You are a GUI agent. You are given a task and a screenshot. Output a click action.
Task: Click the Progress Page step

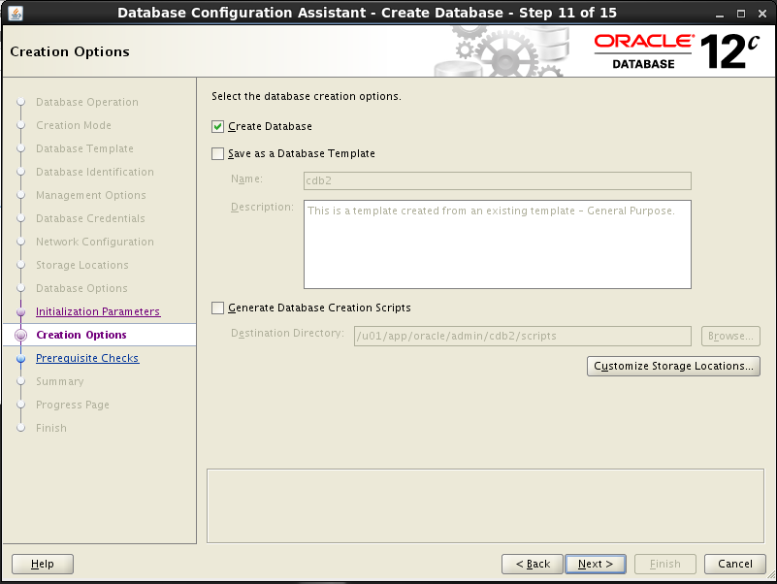click(73, 406)
